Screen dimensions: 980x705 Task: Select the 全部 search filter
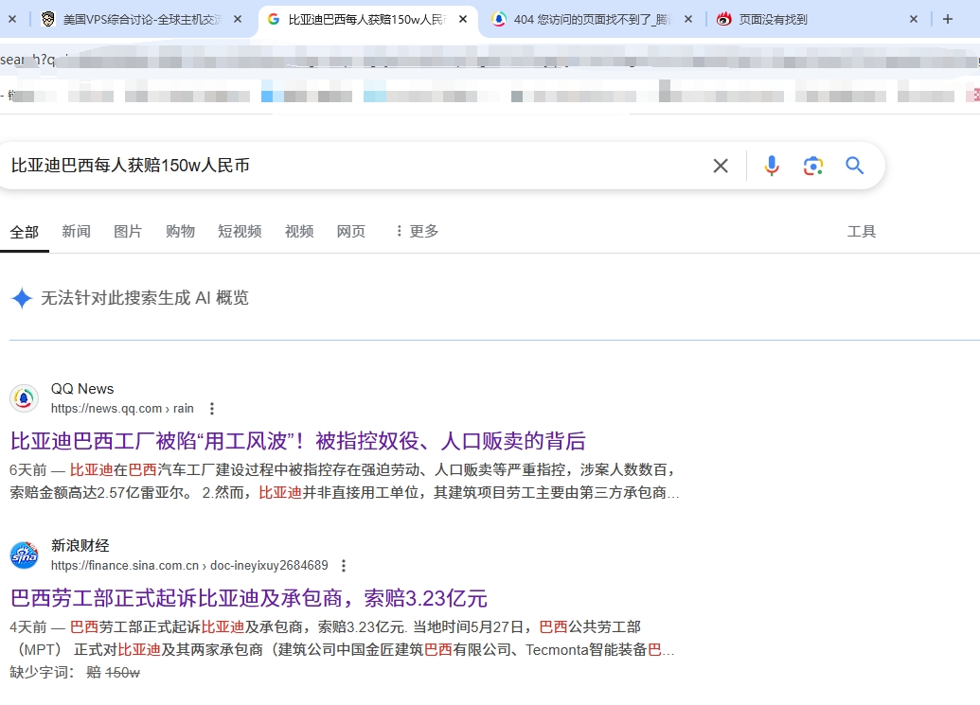pyautogui.click(x=25, y=232)
